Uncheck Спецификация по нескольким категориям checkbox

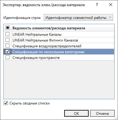pos(7,52)
